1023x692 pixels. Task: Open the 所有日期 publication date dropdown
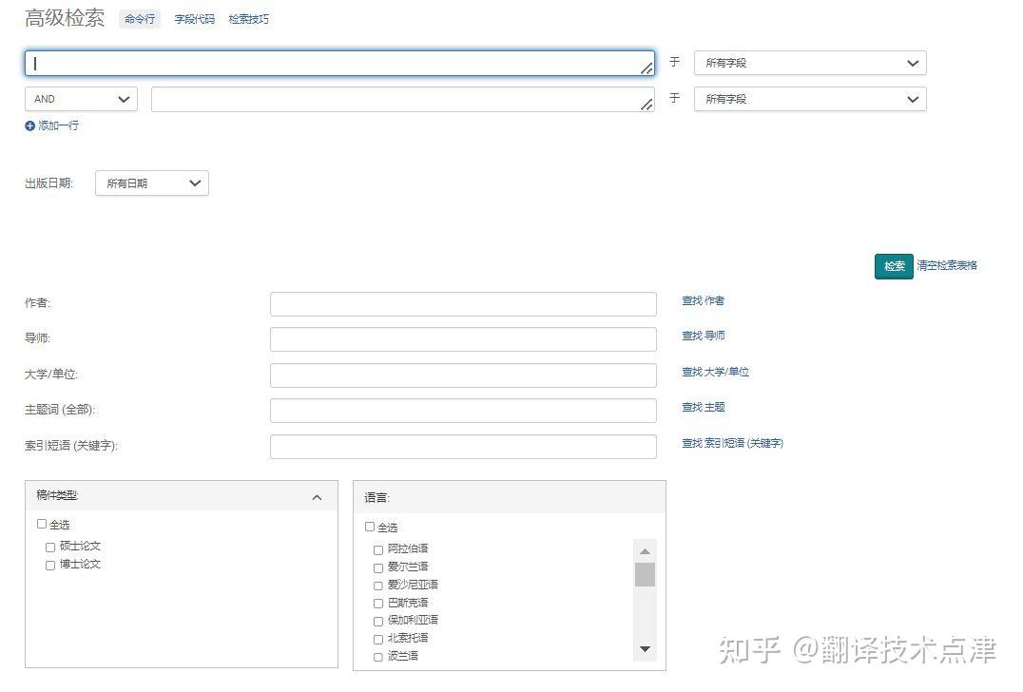coord(152,183)
